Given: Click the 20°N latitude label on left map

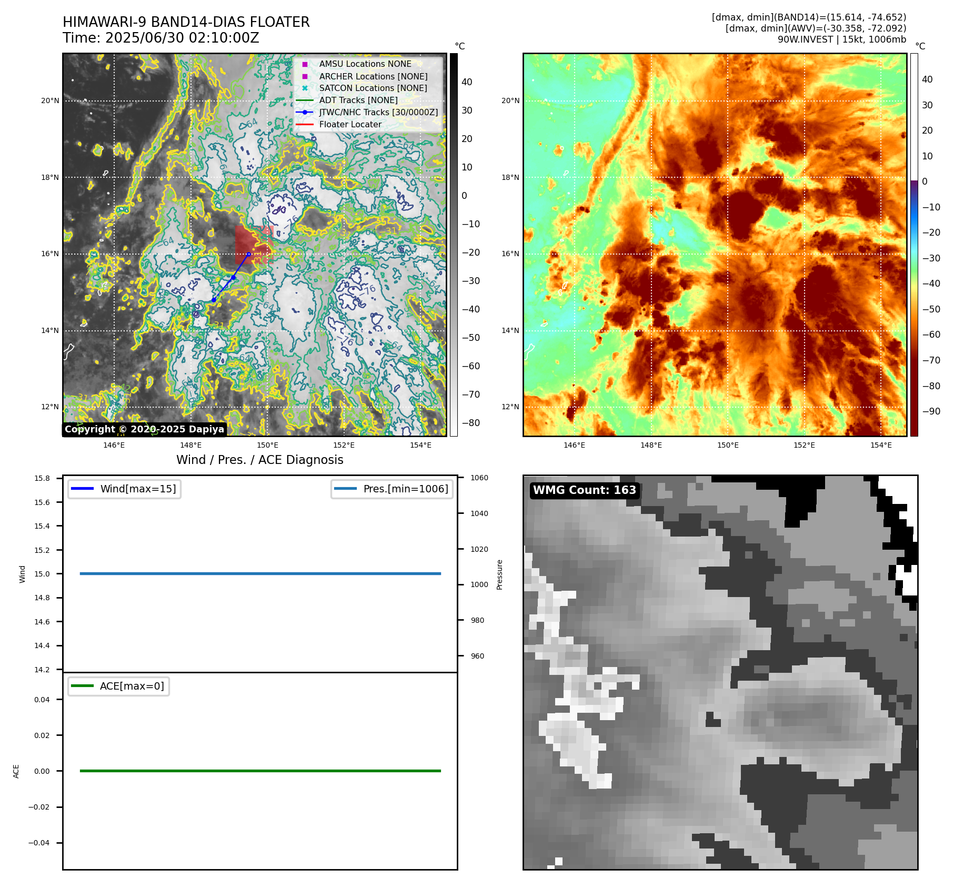Looking at the screenshot, I should 51,101.
